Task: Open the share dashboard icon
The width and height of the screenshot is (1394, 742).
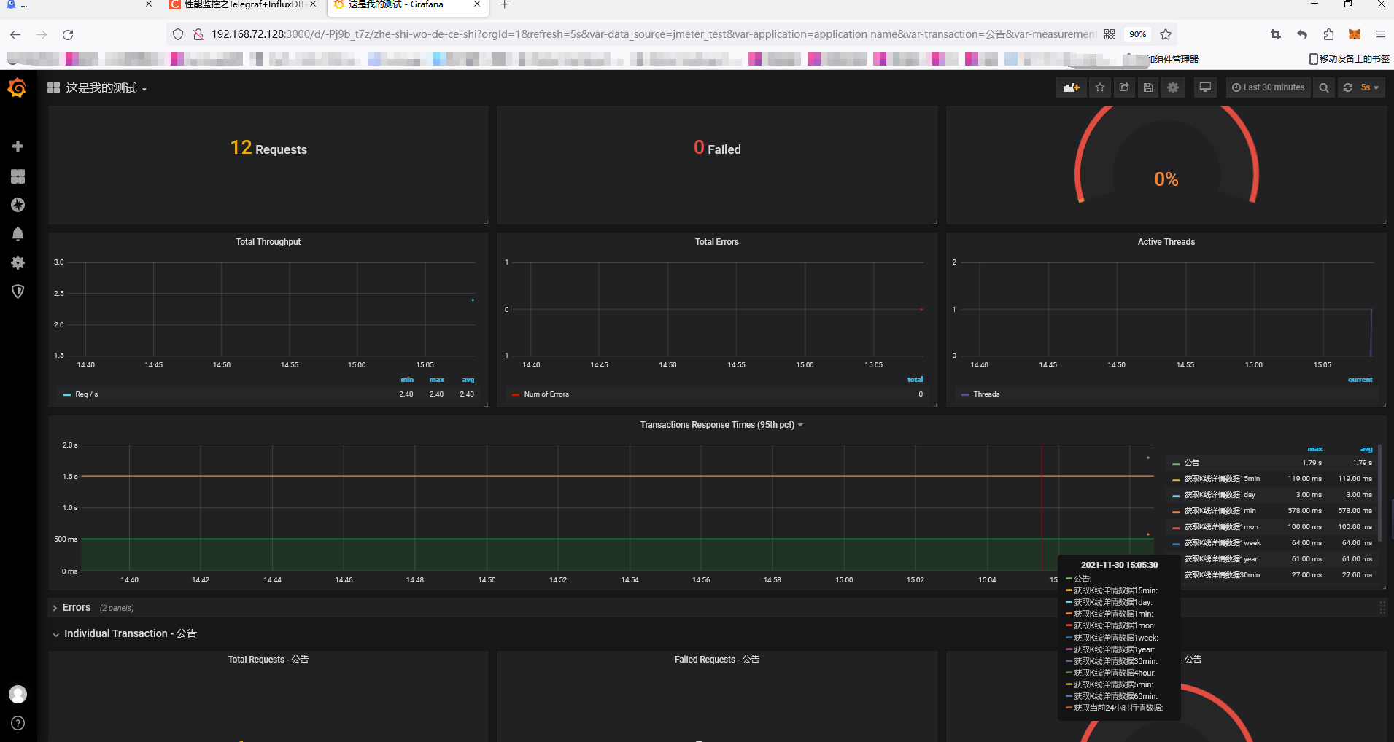Action: click(1124, 87)
